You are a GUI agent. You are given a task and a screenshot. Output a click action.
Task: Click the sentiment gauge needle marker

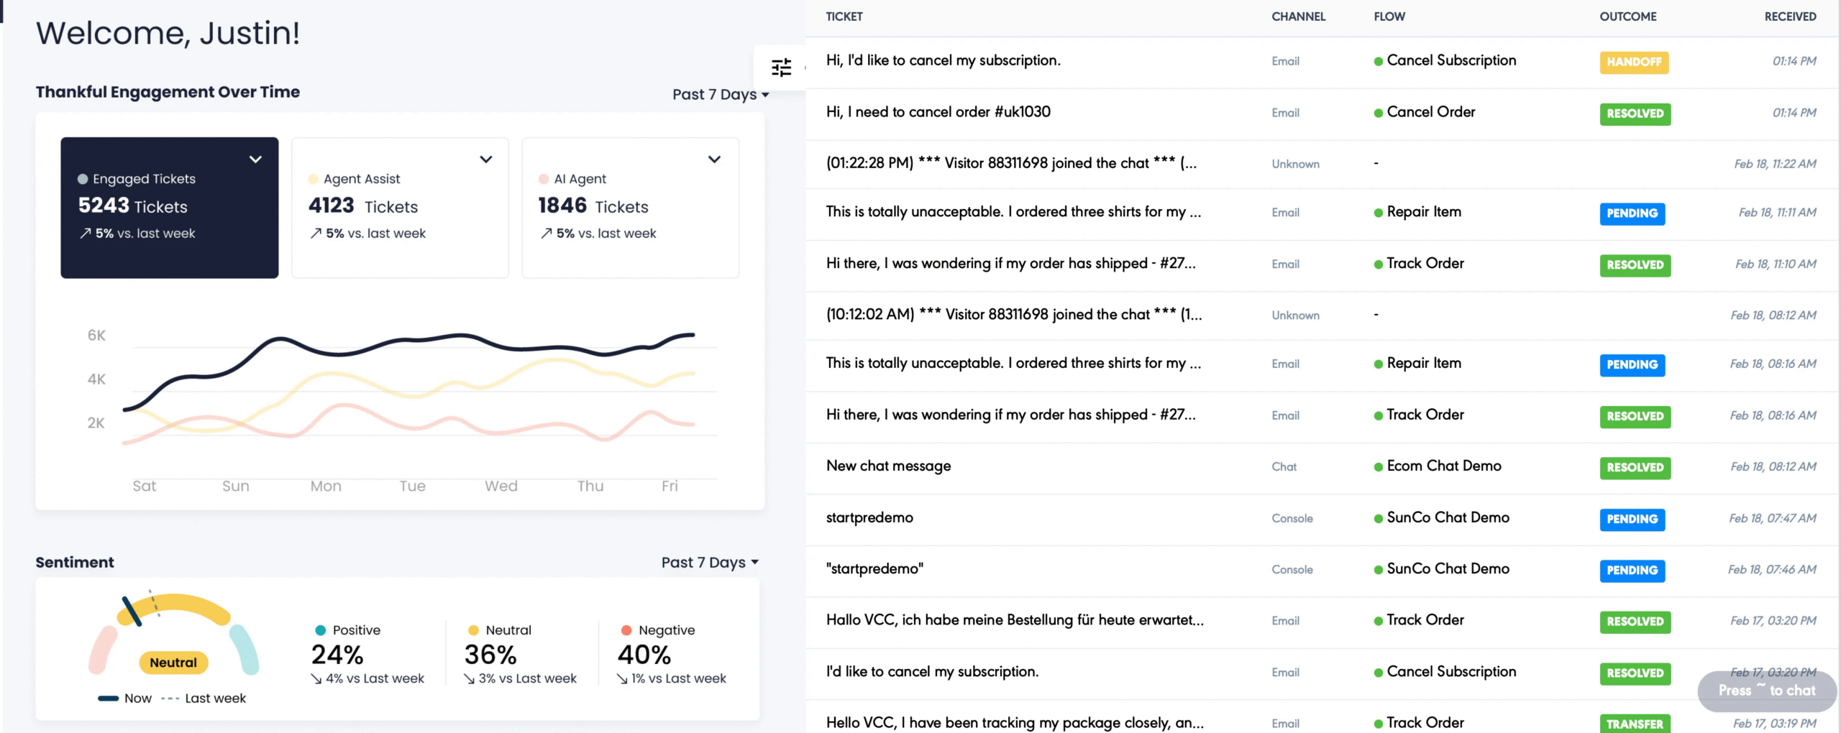click(x=132, y=611)
